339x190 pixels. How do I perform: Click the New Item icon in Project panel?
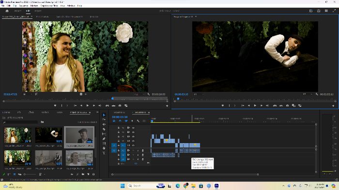pos(88,174)
